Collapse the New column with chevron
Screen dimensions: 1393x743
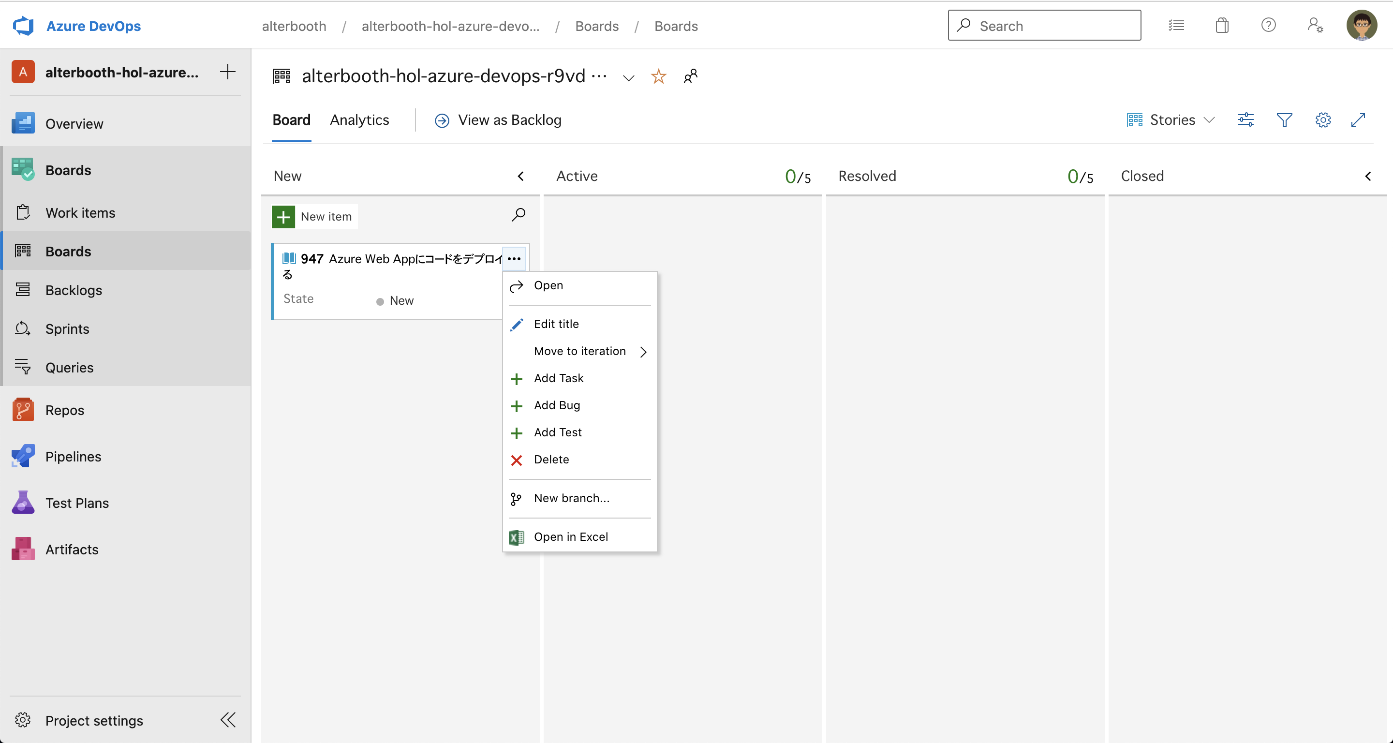point(521,176)
